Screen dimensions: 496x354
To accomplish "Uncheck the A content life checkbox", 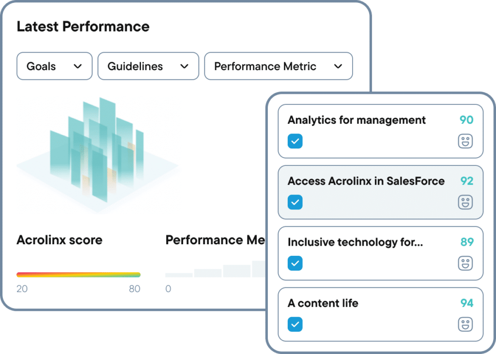I will pos(295,324).
